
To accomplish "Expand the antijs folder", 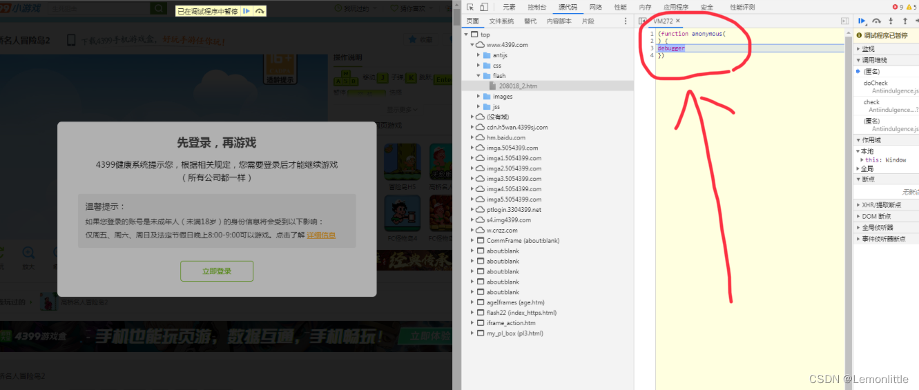I will (x=478, y=55).
